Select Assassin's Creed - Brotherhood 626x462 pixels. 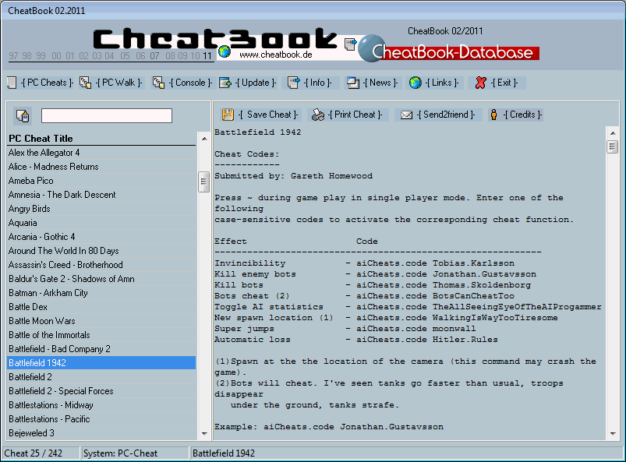(102, 265)
